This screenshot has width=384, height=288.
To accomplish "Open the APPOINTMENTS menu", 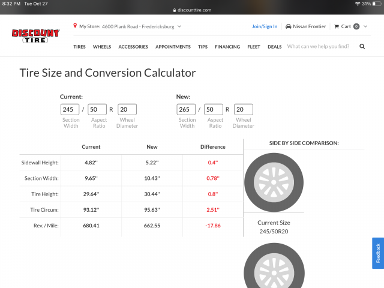I will [x=173, y=47].
